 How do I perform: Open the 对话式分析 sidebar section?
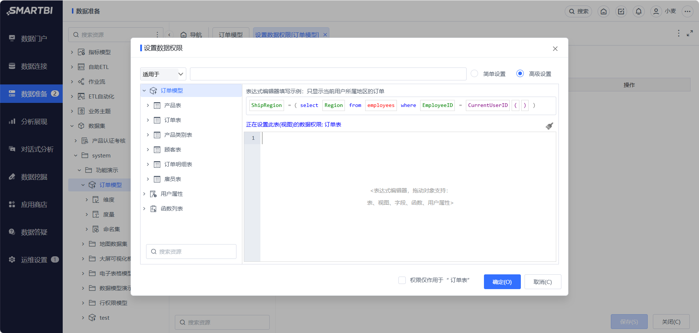point(31,149)
